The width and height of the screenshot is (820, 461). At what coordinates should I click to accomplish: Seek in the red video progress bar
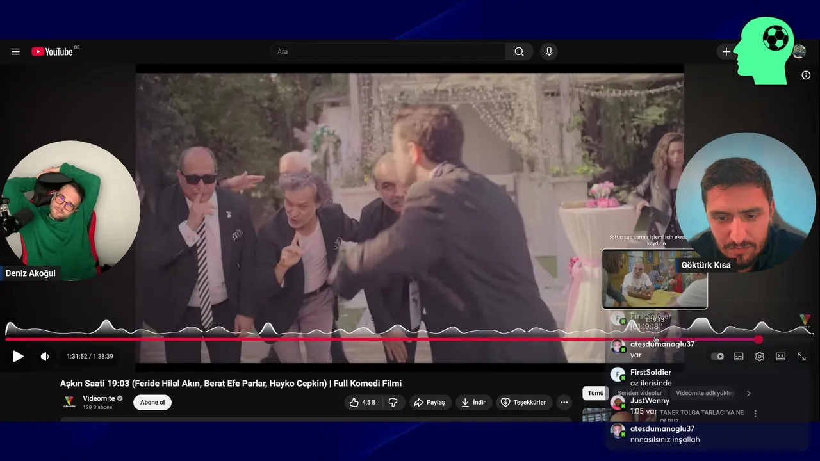pyautogui.click(x=410, y=339)
